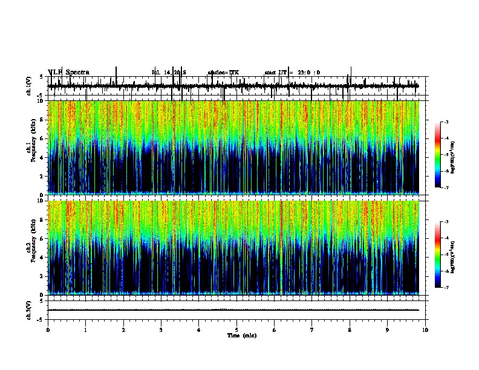Select the "Jul. 14, 2018" date label
The width and height of the screenshot is (479, 370).
coord(169,73)
